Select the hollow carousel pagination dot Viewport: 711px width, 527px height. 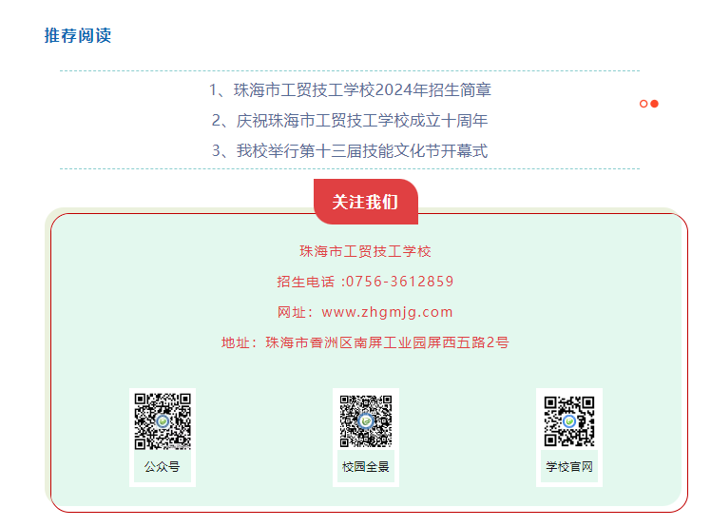[644, 104]
